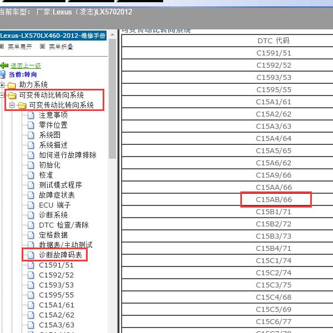Open the 助力系统 folder icon

pyautogui.click(x=12, y=85)
